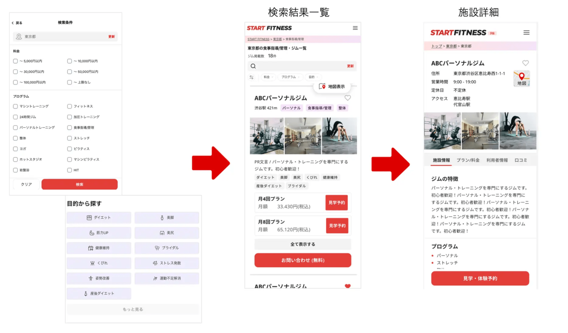Click first gym photo thumbnail in results
Viewport: 568px width, 333px height.
point(267,136)
